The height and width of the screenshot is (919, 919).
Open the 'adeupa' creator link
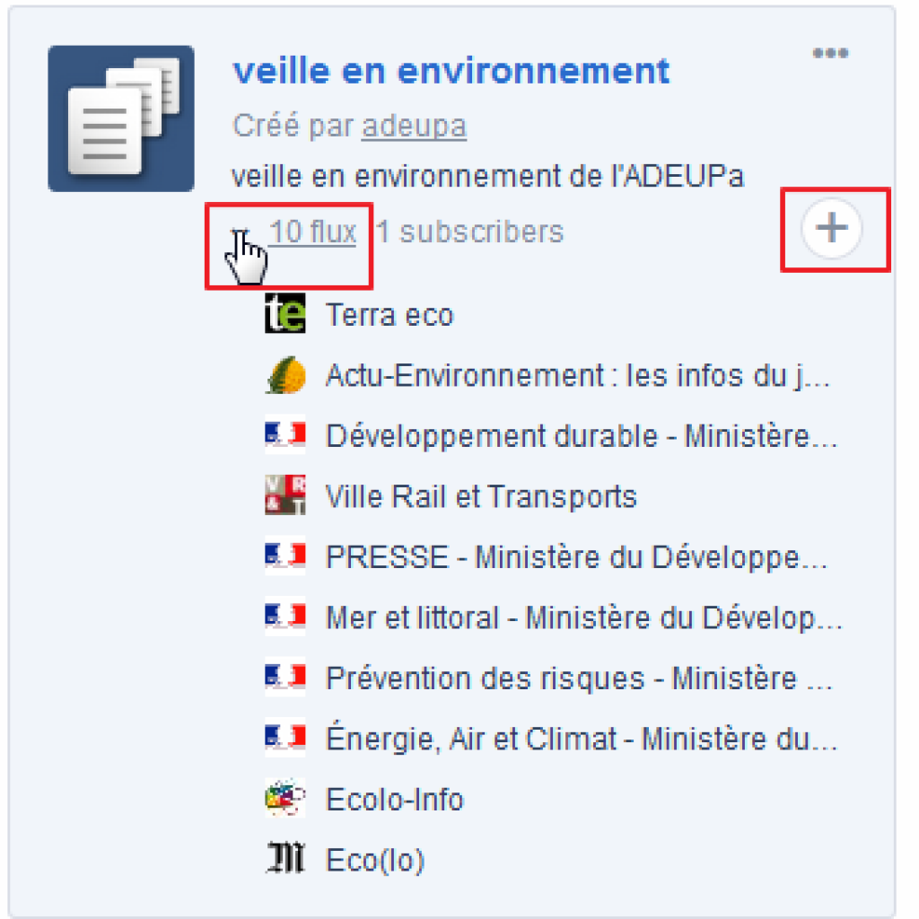[414, 126]
